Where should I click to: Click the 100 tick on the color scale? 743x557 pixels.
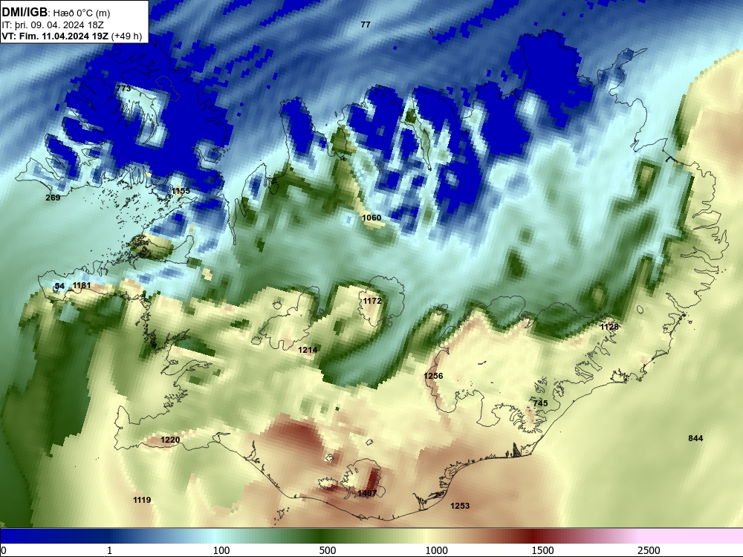coord(221,550)
